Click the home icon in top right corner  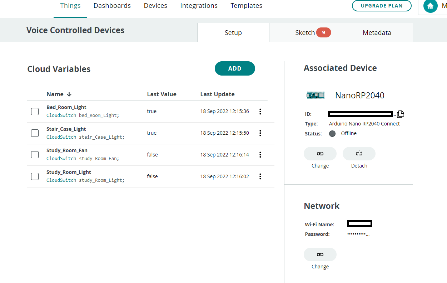coord(430,6)
